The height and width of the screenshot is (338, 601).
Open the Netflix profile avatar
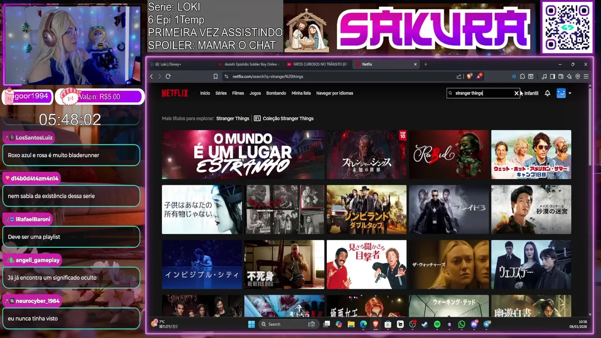(561, 93)
